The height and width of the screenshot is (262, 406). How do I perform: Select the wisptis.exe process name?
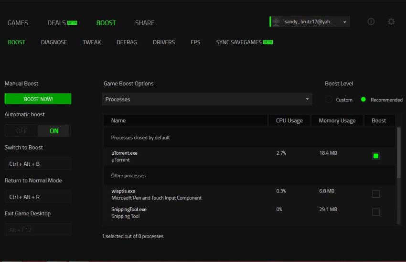point(123,191)
